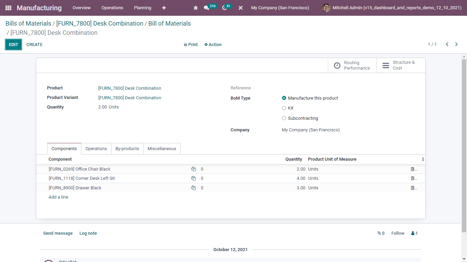Open the Planning menu
467x262 pixels.
click(143, 8)
